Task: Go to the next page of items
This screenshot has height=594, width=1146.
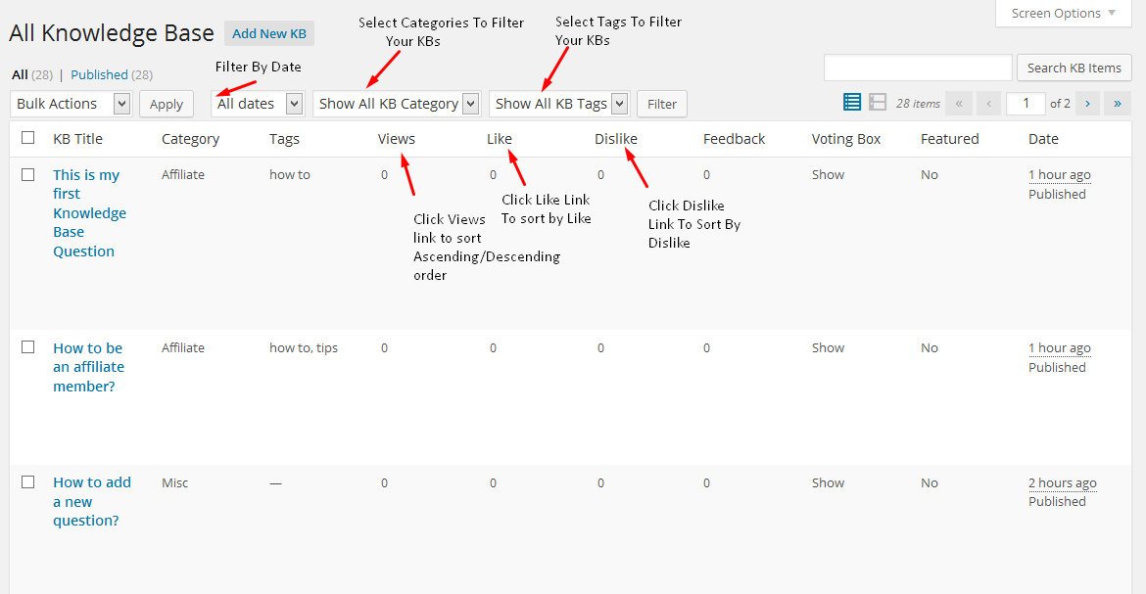Action: tap(1086, 102)
